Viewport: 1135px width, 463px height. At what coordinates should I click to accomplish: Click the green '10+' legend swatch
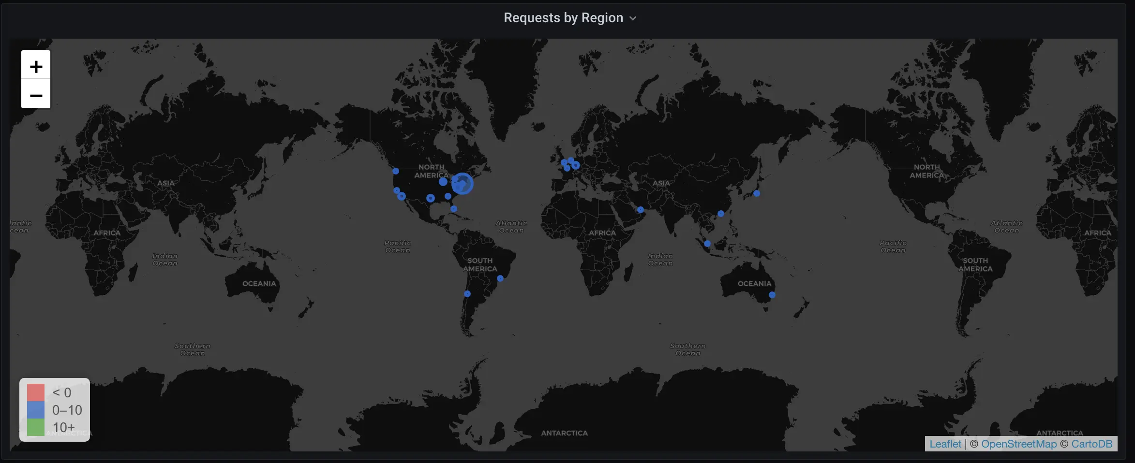pyautogui.click(x=36, y=427)
